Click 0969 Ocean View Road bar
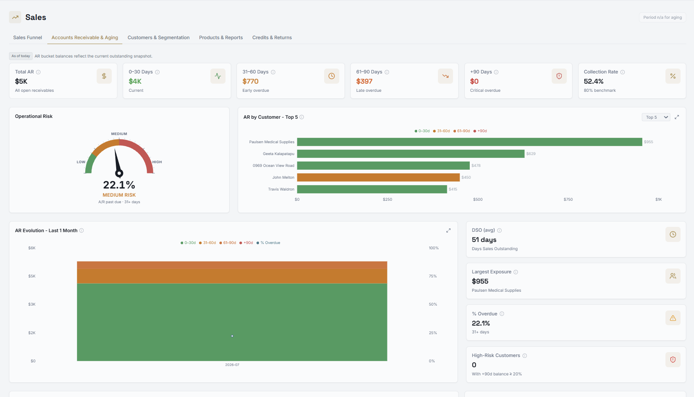Image resolution: width=694 pixels, height=397 pixels. coord(383,166)
